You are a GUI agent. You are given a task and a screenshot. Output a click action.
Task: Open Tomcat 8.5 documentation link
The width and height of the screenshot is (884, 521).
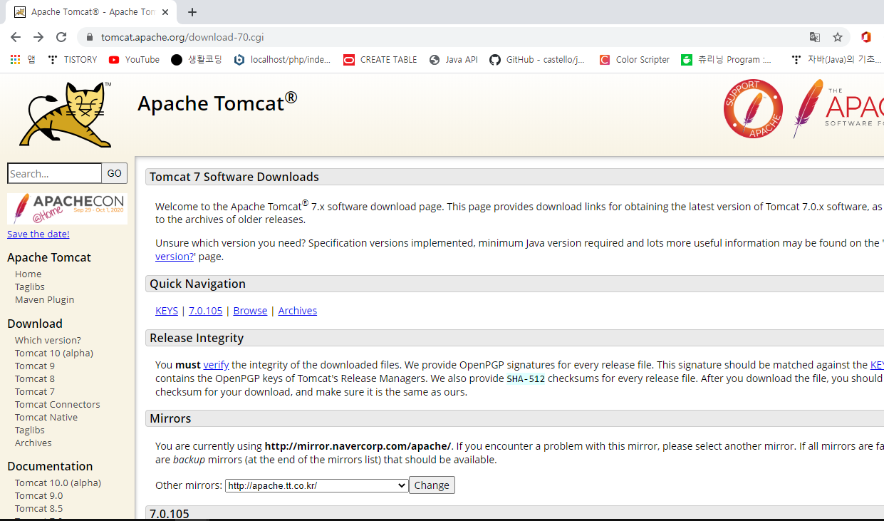38,509
